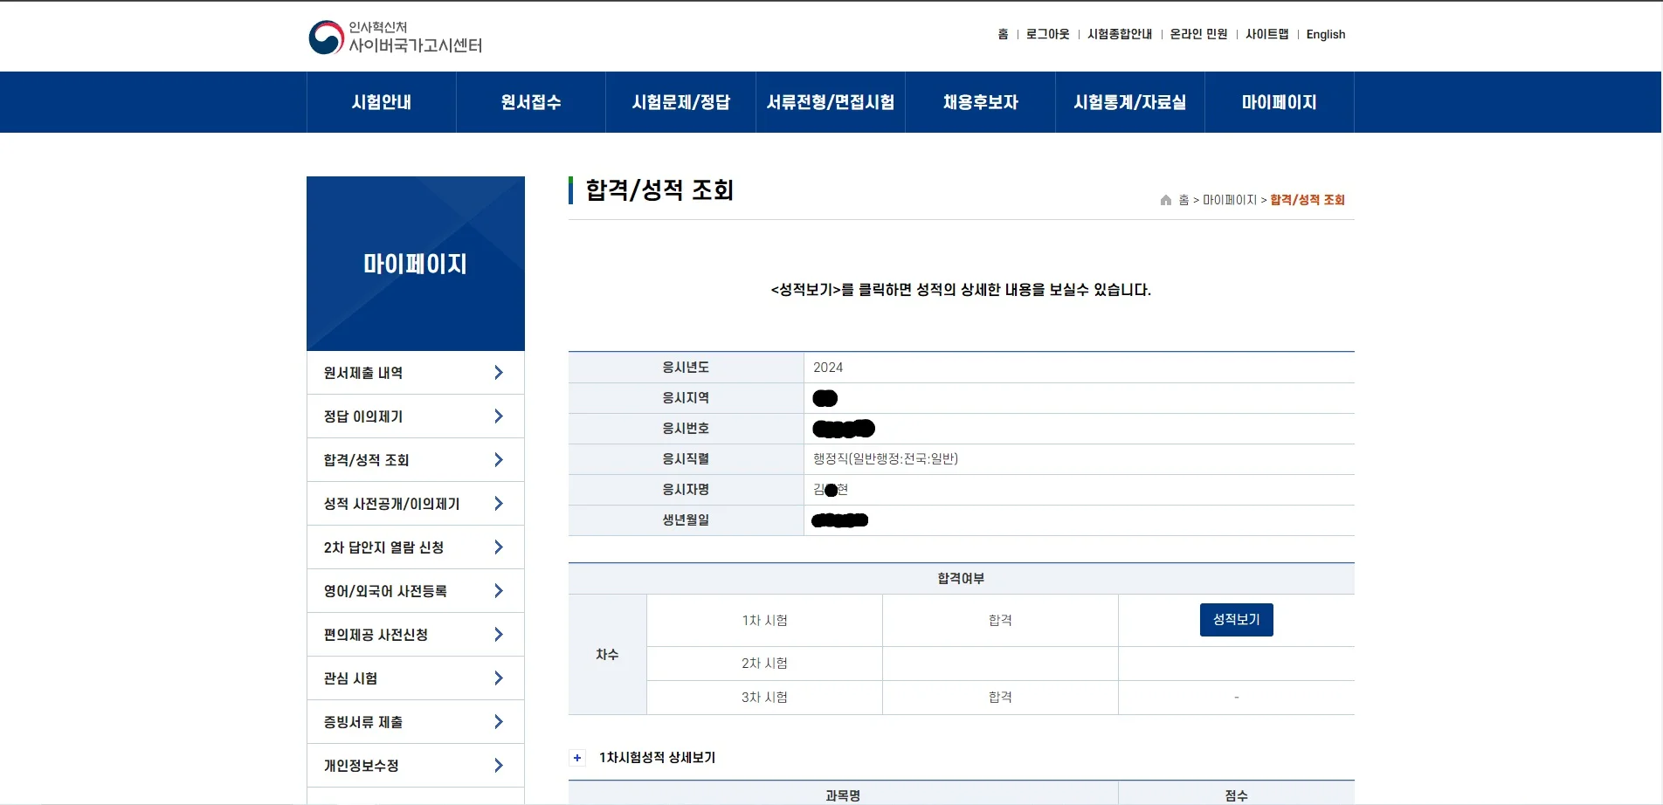Click the chevron next to 증빙서류 제출

499,722
